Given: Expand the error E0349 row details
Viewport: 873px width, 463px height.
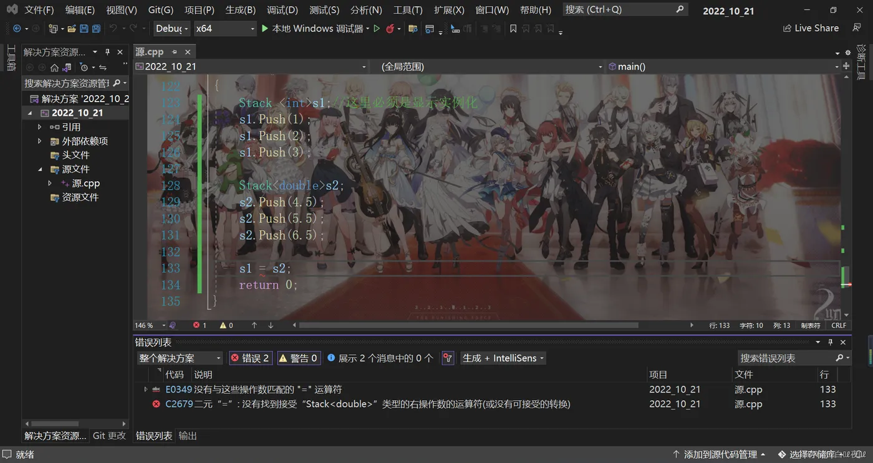Looking at the screenshot, I should coord(146,390).
